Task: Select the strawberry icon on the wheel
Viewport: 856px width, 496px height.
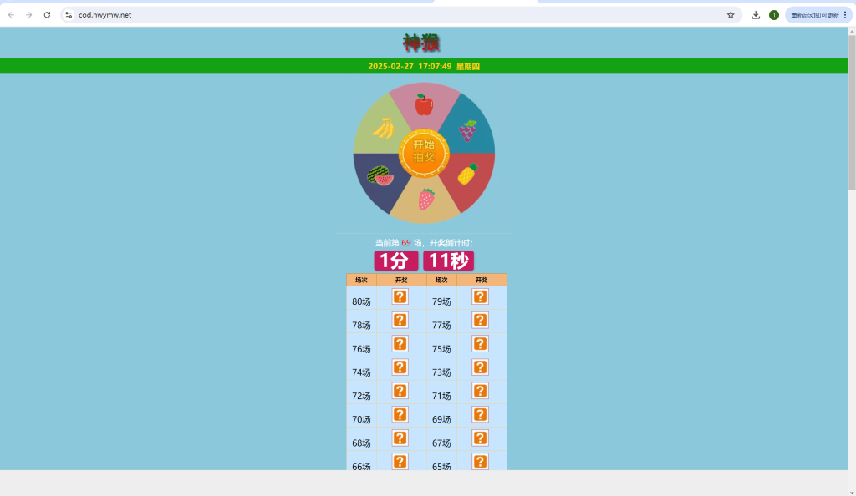Action: tap(426, 199)
